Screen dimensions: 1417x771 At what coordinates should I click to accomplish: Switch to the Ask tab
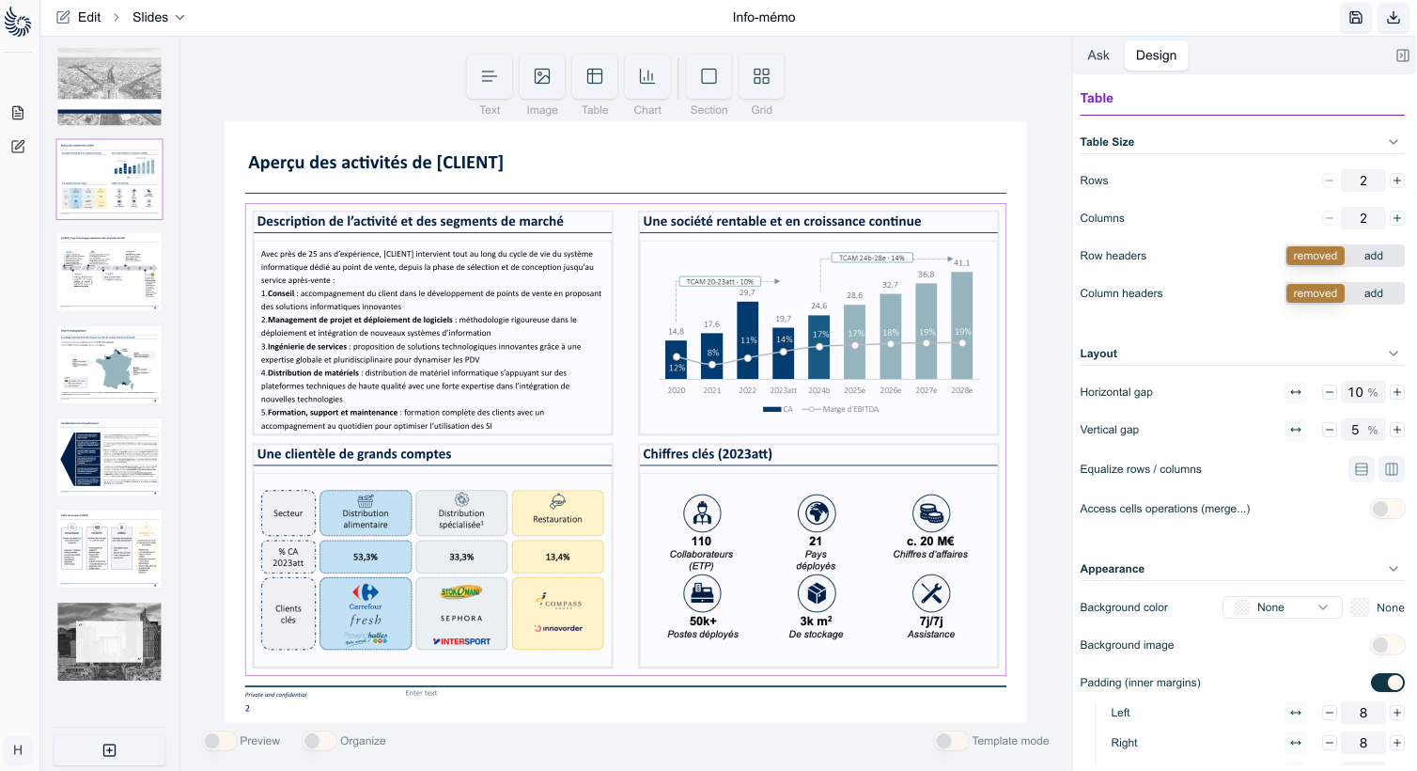click(1098, 55)
